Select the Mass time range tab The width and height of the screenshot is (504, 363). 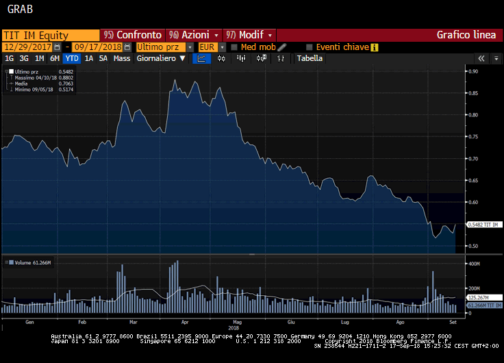[122, 58]
